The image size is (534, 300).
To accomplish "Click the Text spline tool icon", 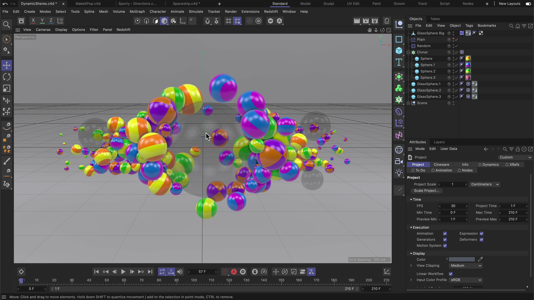I will click(399, 62).
